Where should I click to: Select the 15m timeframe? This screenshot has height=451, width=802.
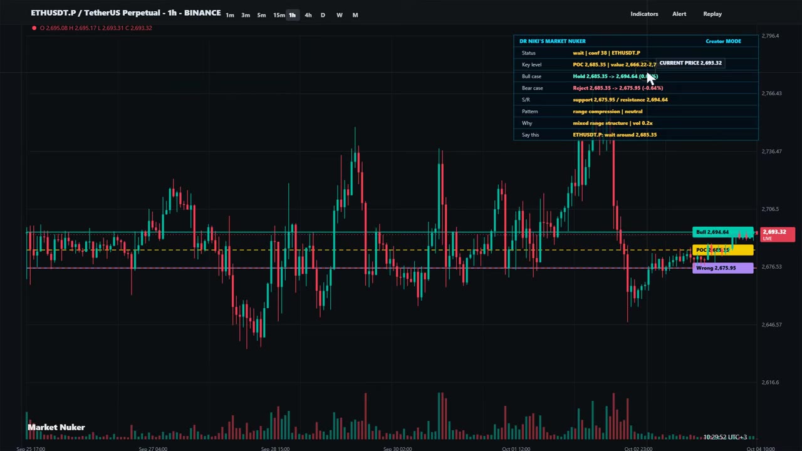[x=279, y=15]
